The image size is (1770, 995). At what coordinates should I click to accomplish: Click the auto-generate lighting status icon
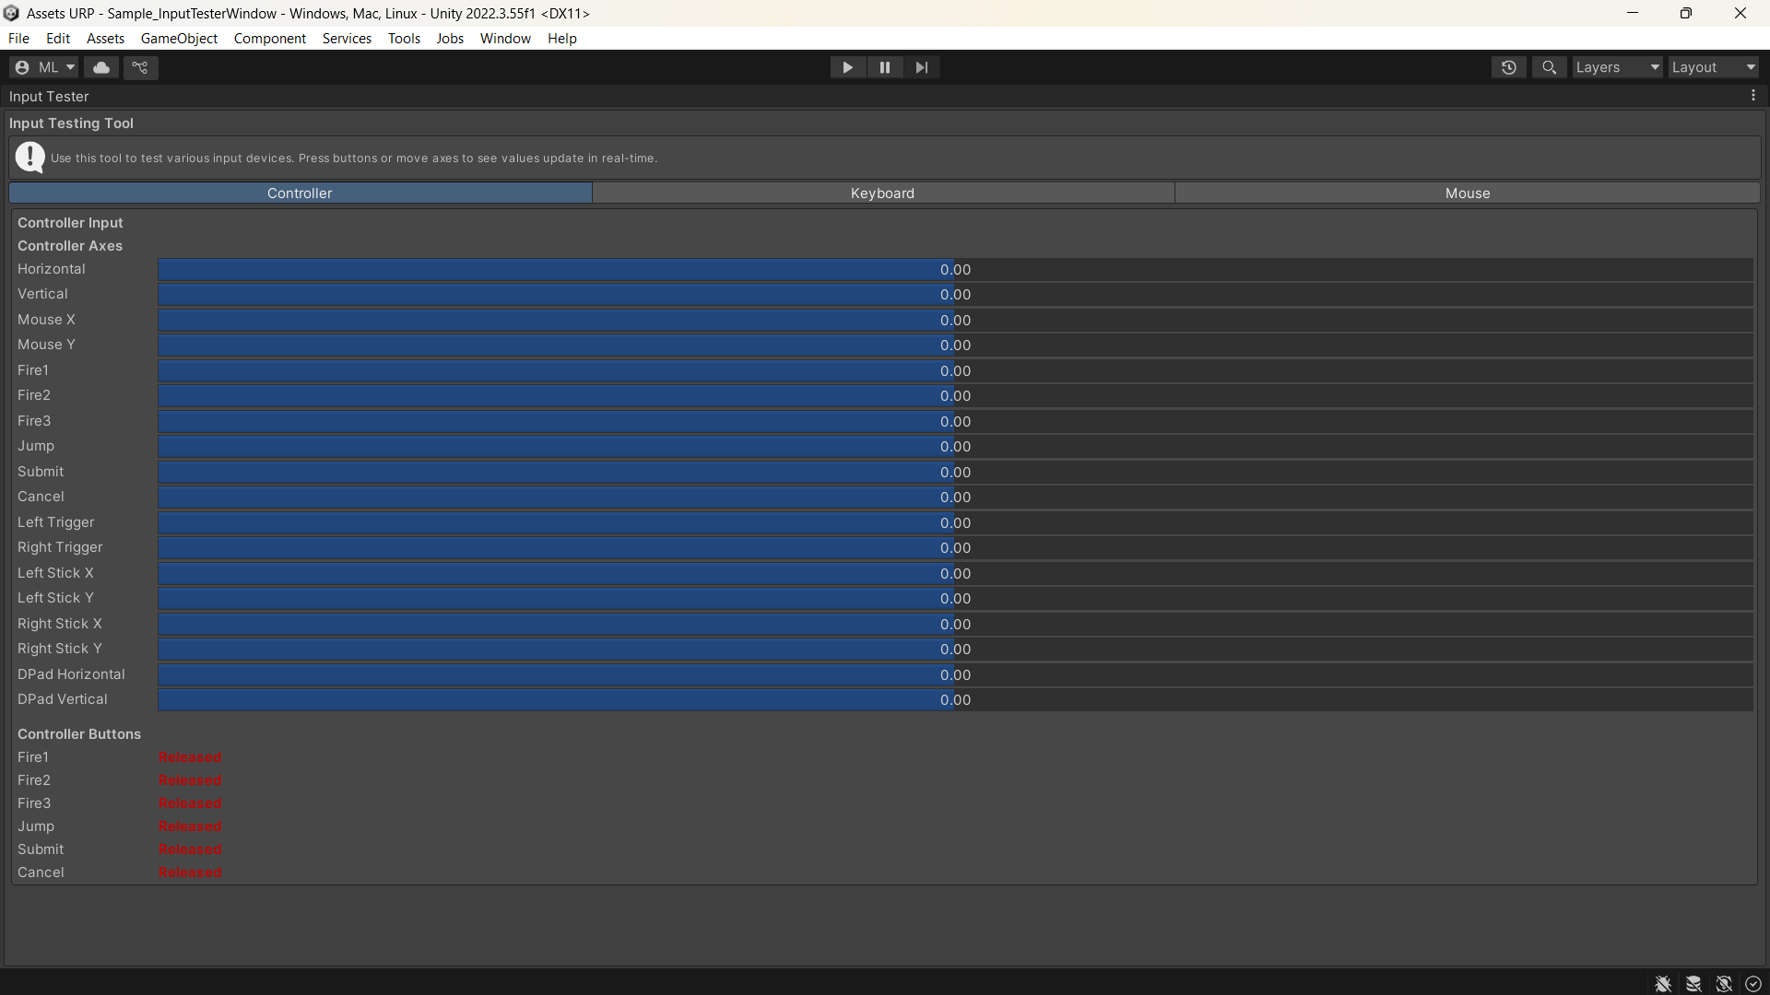click(x=1724, y=984)
